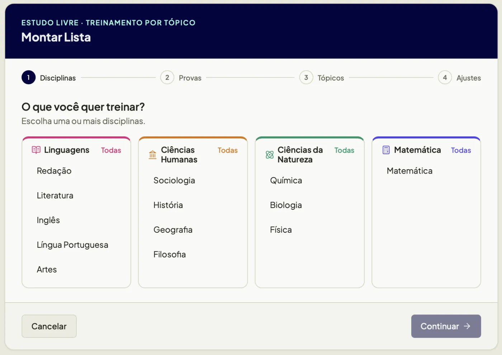Image resolution: width=502 pixels, height=355 pixels.
Task: Select the História discipline
Action: 168,205
